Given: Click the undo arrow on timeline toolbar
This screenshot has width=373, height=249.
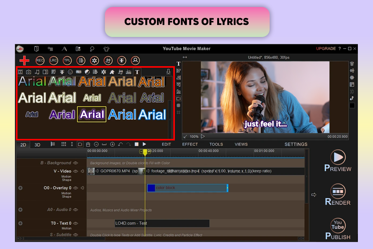Looking at the screenshot, I should (x=120, y=144).
